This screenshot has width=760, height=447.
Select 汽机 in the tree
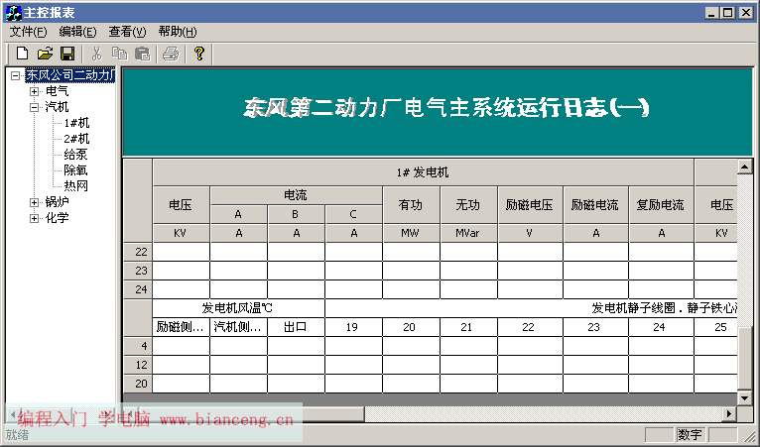click(58, 107)
